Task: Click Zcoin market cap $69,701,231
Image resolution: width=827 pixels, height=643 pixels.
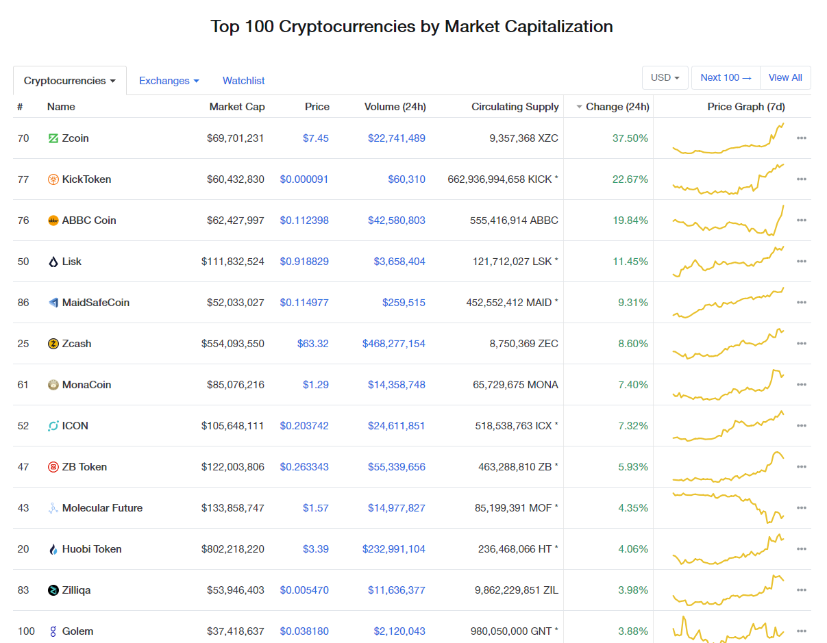Action: click(236, 138)
